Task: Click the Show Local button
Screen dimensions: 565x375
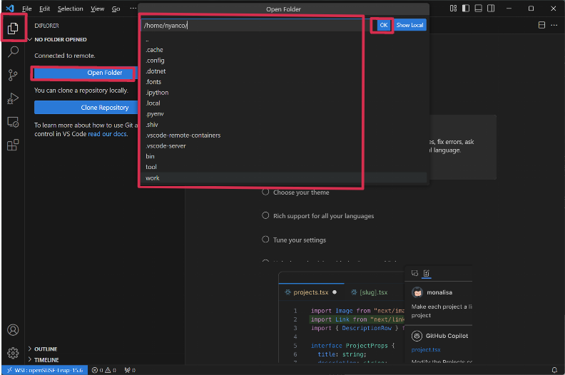Action: [x=409, y=25]
